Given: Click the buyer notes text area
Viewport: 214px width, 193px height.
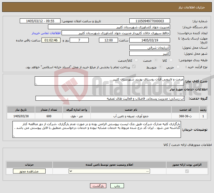Looking at the screenshot, I should click(97, 129).
